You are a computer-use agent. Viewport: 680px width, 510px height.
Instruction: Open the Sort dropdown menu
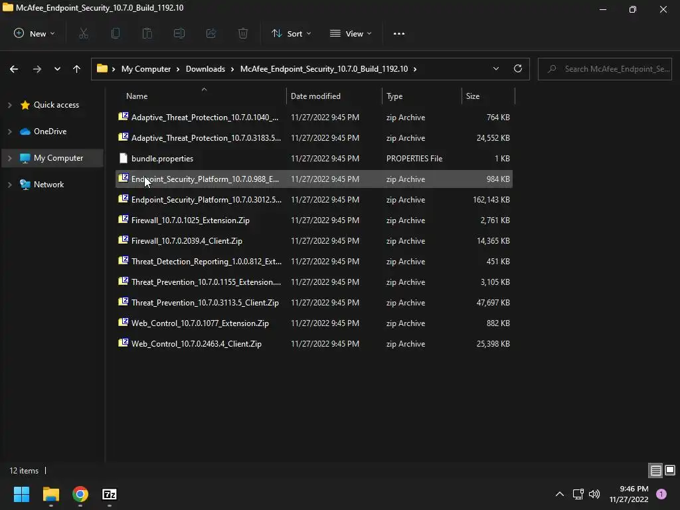(291, 33)
